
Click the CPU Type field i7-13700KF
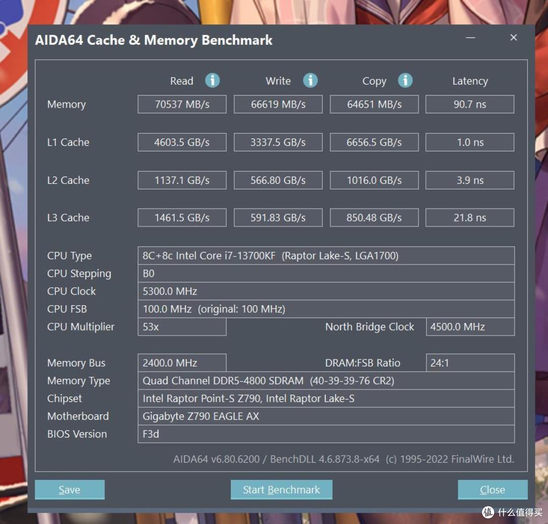[326, 256]
